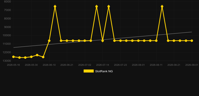Click the 10000 y-axis label
This screenshot has height=96, width=199.
coord(7,35)
